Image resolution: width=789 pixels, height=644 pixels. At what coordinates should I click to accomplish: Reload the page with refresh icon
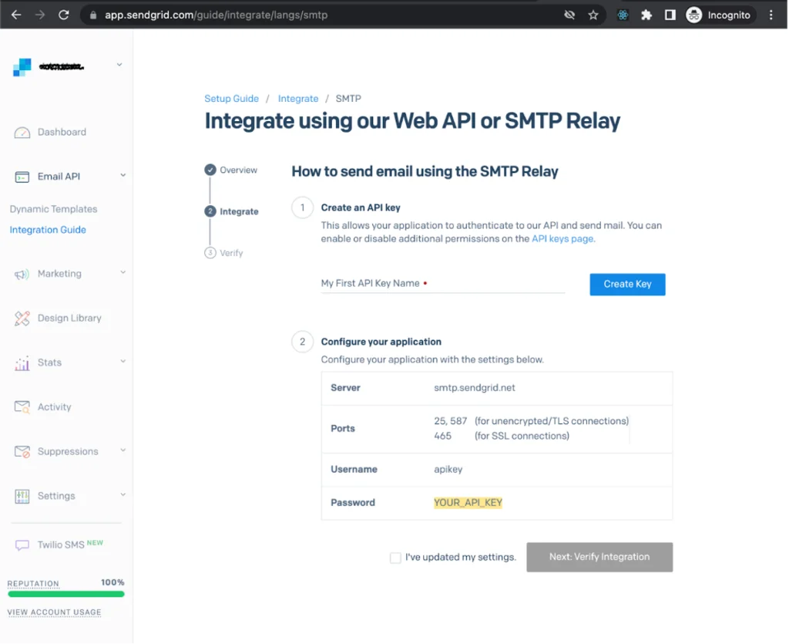click(x=64, y=15)
